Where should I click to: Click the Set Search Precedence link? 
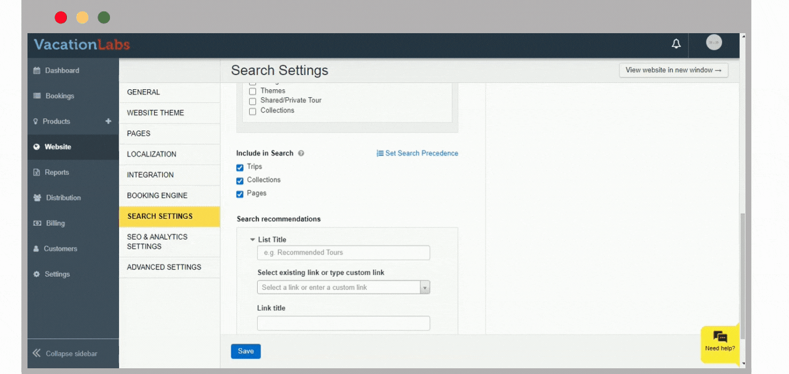click(417, 153)
